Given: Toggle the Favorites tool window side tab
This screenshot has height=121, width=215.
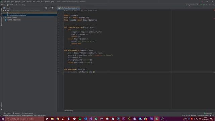Looking at the screenshot, I should click(x=1, y=106).
